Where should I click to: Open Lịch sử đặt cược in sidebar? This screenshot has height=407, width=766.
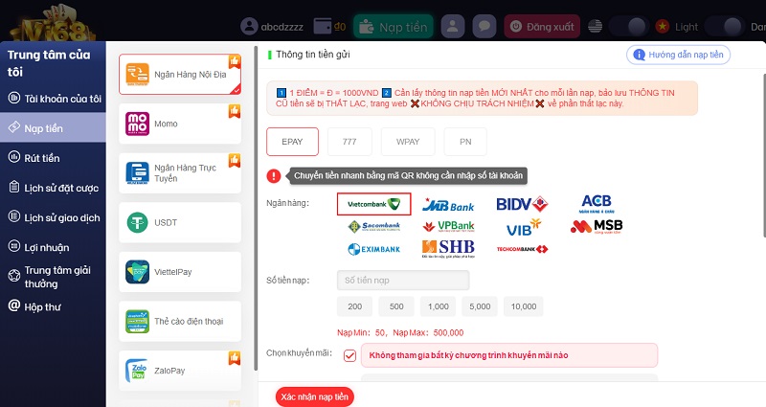53,188
